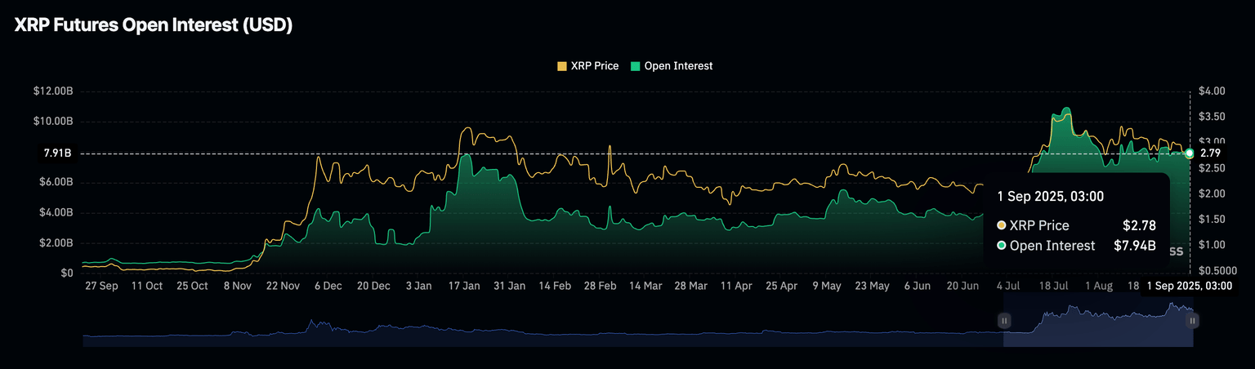The image size is (1255, 369).
Task: Click the tooltip header date text
Action: click(x=1051, y=196)
